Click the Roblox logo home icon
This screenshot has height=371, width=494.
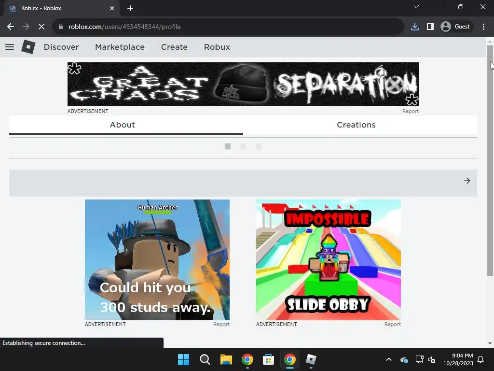[28, 47]
